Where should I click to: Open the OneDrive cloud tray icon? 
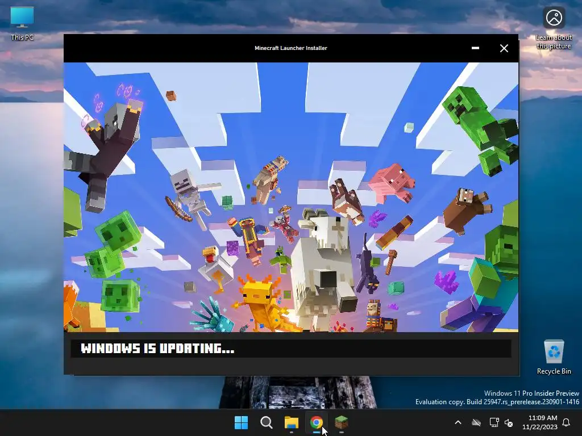[476, 422]
